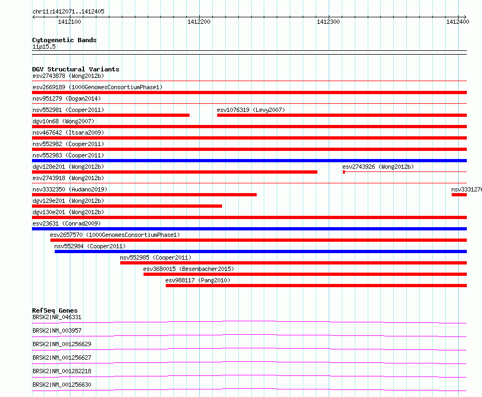Click dgv129e201 (Wong2012b) variant label

click(68, 201)
